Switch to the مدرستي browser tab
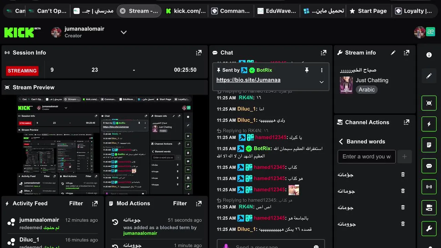 pos(94,11)
